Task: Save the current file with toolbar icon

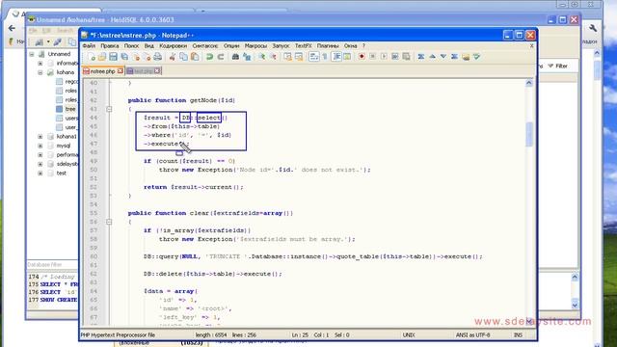Action: click(x=114, y=57)
